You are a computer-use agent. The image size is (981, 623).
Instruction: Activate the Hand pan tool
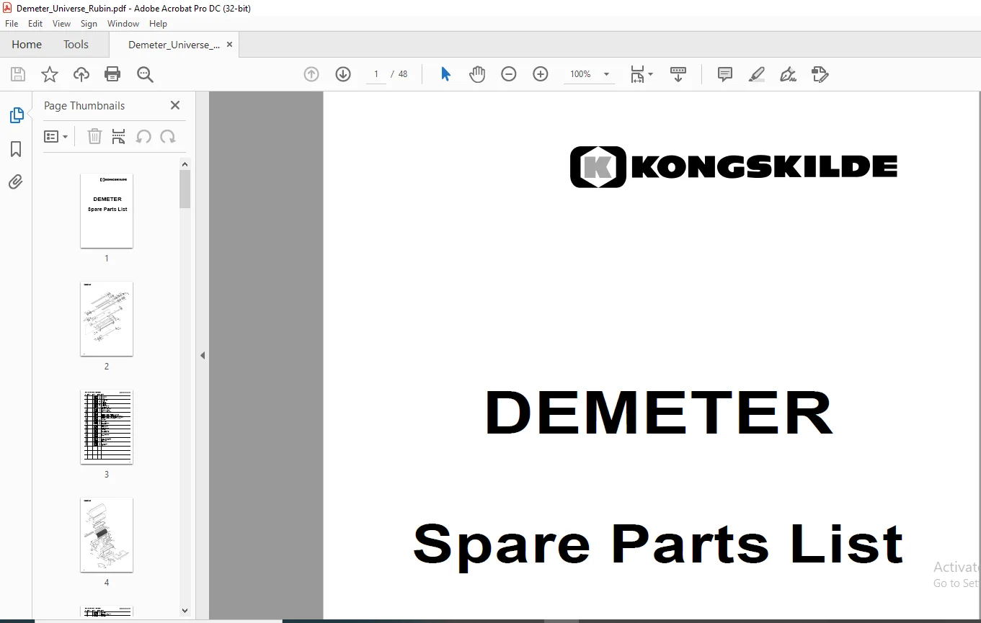(477, 74)
